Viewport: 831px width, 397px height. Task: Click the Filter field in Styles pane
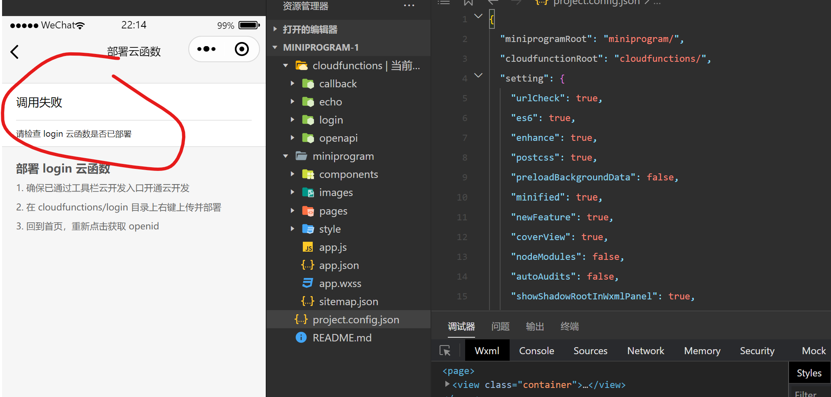[x=810, y=393]
